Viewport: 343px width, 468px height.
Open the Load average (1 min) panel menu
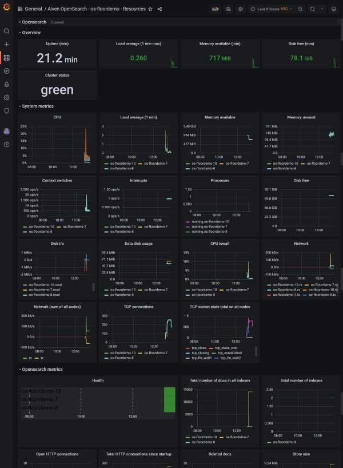coord(138,117)
